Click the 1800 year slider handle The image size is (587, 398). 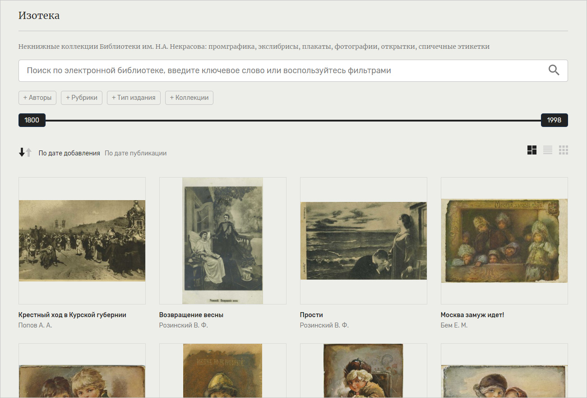coord(32,120)
